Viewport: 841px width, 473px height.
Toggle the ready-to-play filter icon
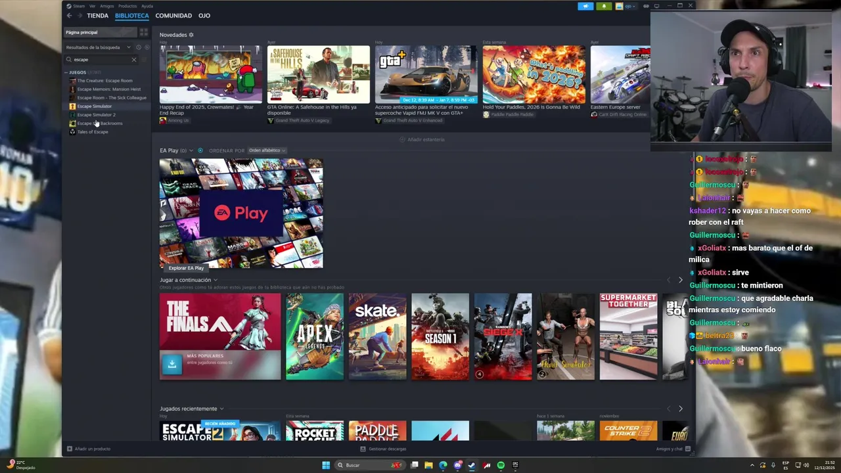(x=147, y=47)
